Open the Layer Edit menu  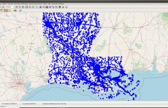(10, 4)
